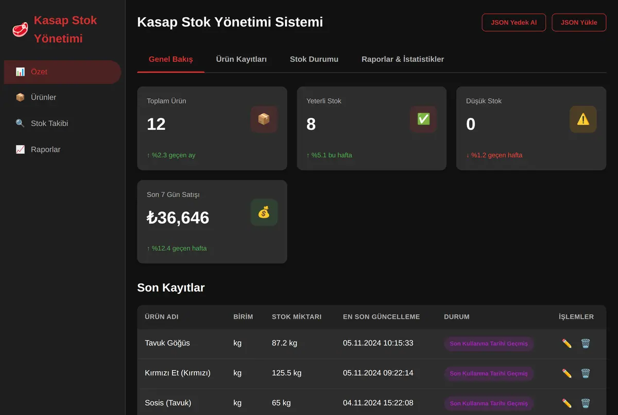Click the 65 kg stock value
This screenshot has height=415, width=618.
tap(281, 403)
